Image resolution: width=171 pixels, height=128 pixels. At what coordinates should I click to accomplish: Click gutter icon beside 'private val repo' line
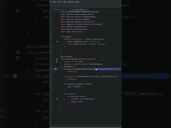pos(57,62)
